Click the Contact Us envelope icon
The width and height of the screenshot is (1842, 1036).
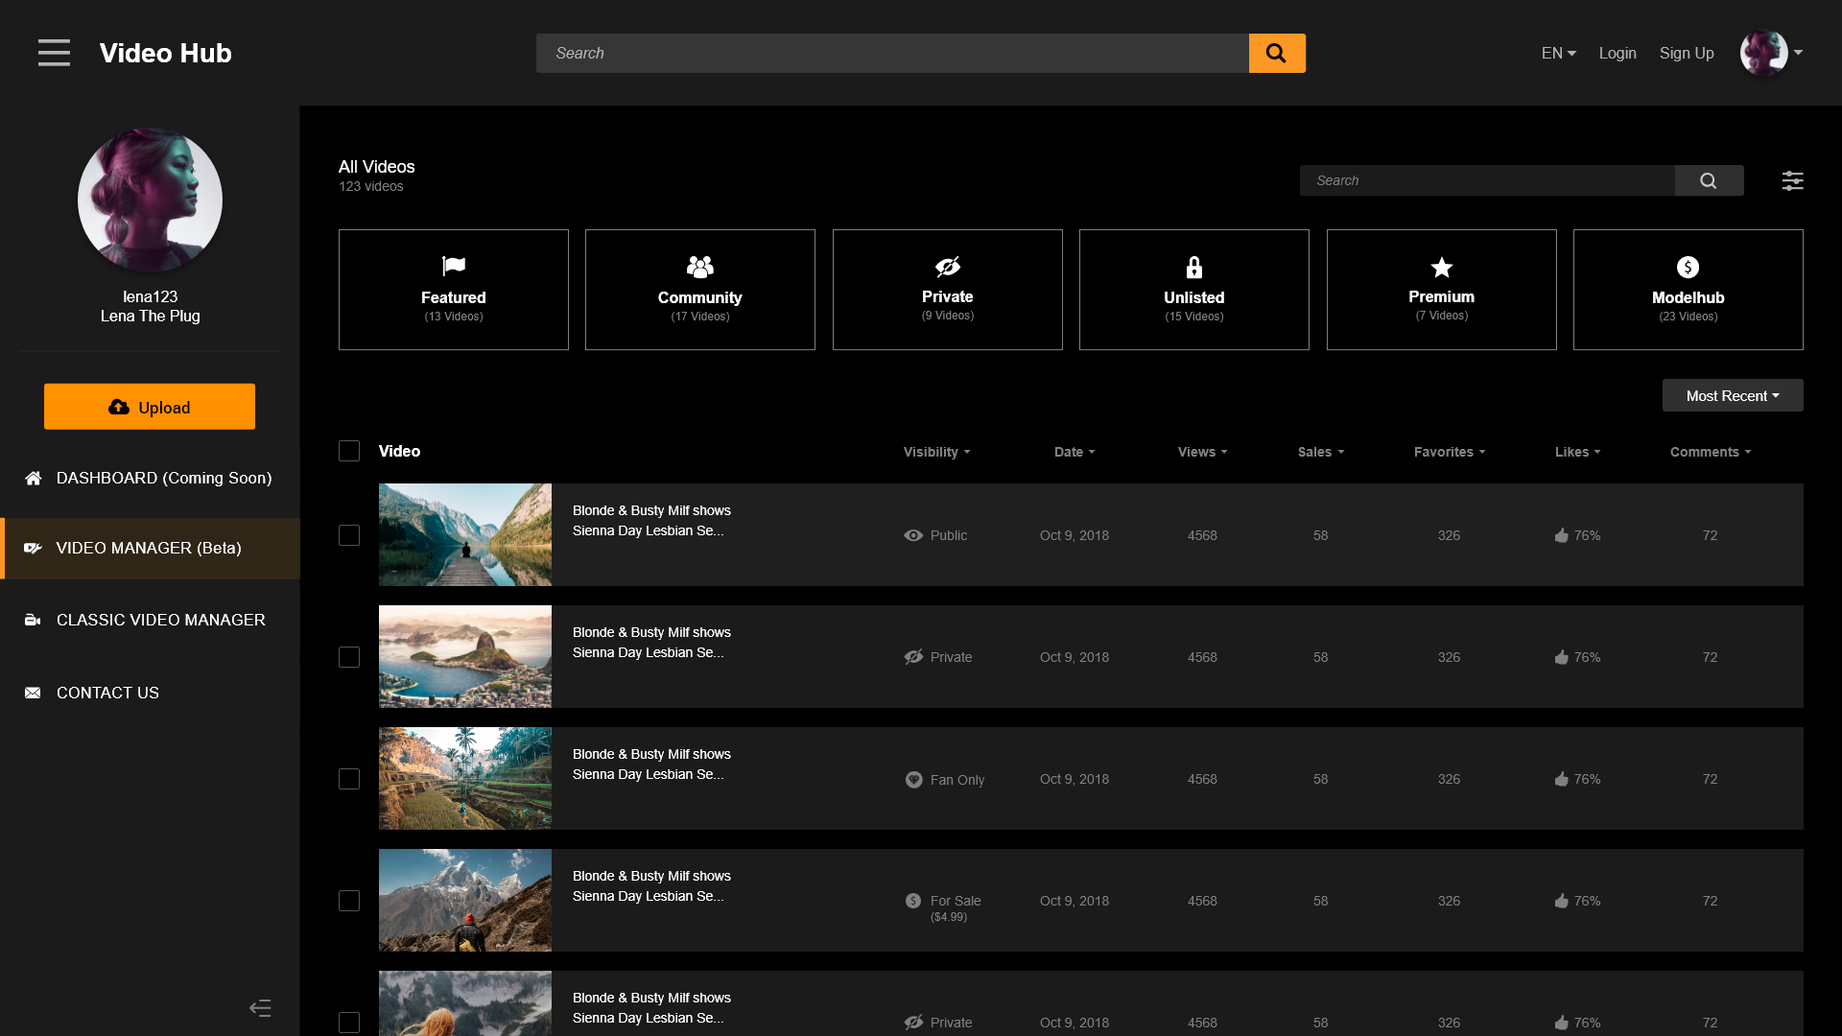[x=33, y=693]
